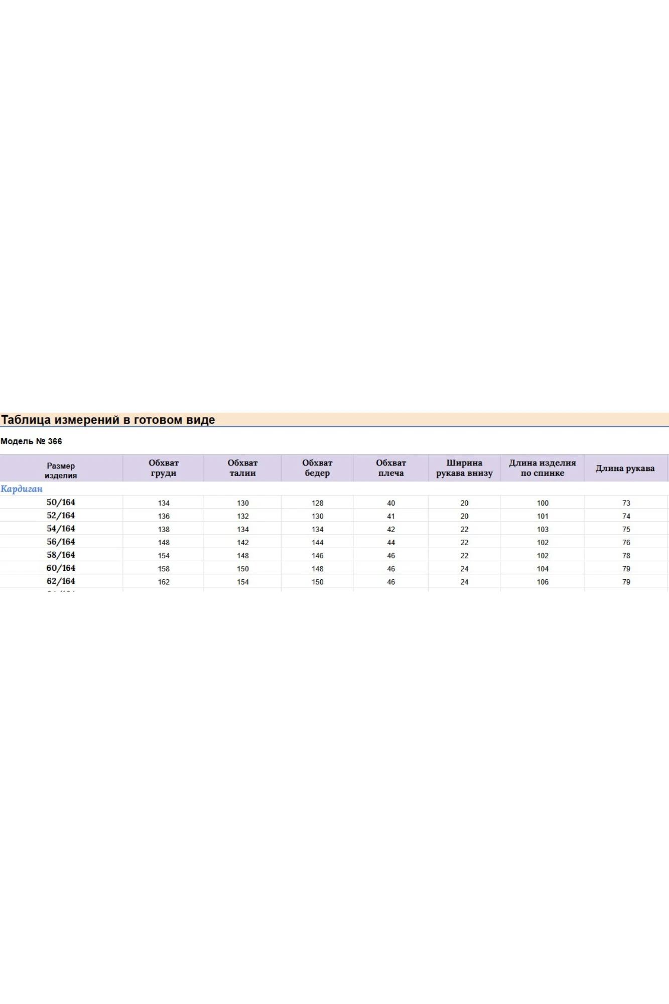Click the 'Размер изделия' column header
The height and width of the screenshot is (1004, 669).
[x=61, y=470]
